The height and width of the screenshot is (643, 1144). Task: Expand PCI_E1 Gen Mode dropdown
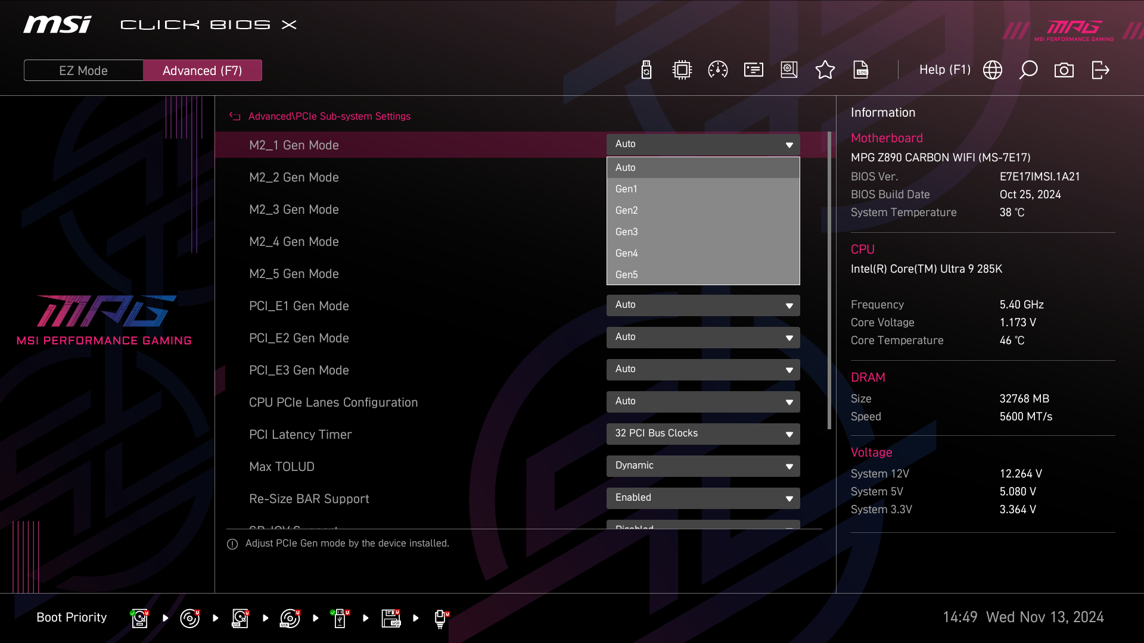(x=703, y=305)
